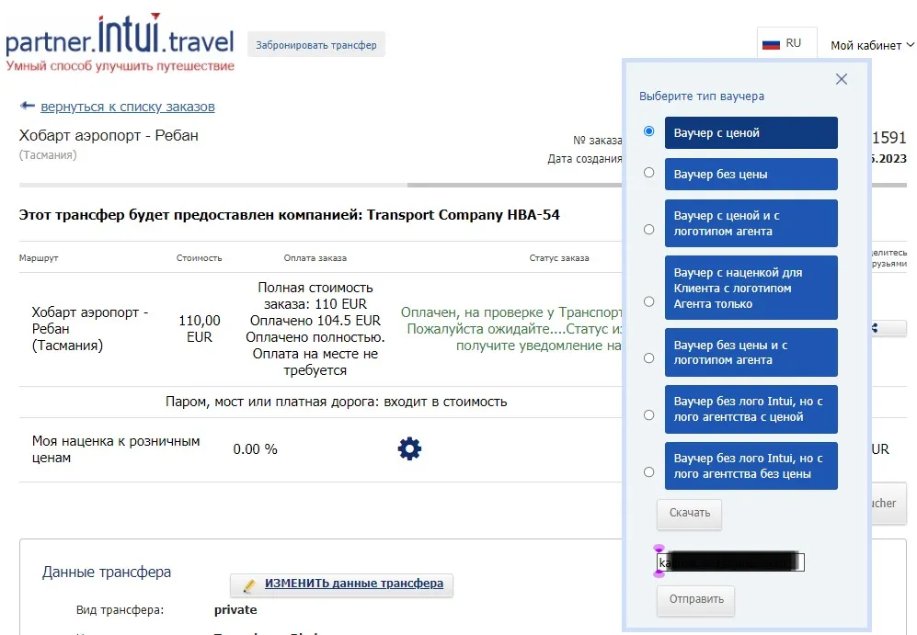
Task: Expand the 'Мой кабинет' dropdown
Action: coord(872,44)
